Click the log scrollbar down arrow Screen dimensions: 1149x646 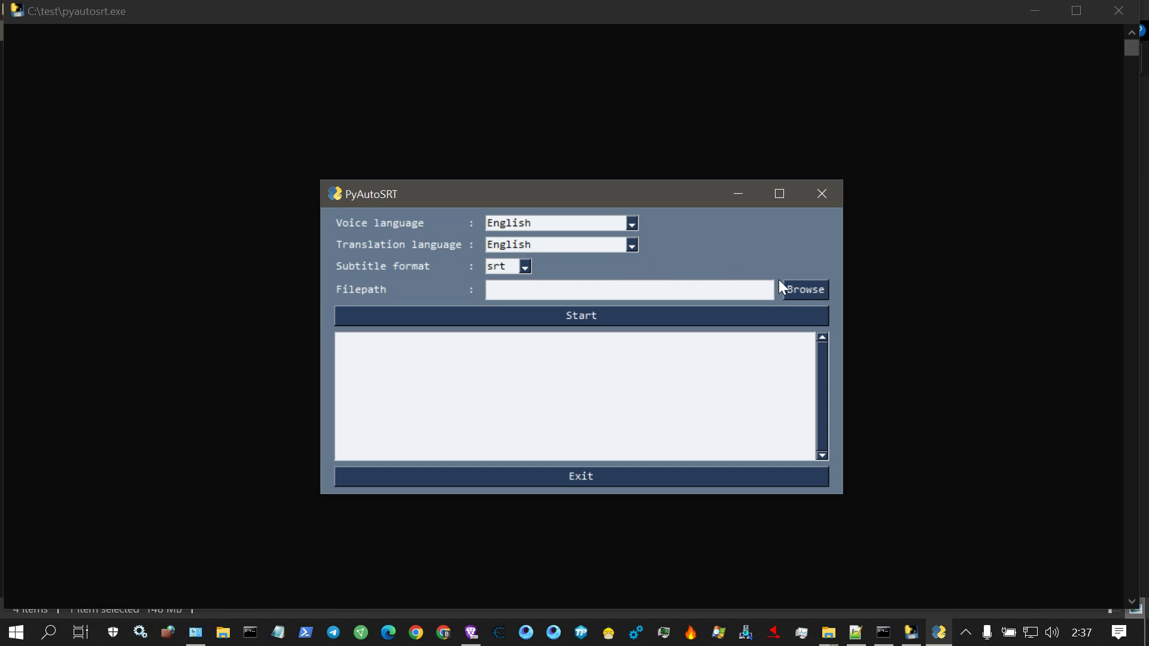[x=822, y=455]
